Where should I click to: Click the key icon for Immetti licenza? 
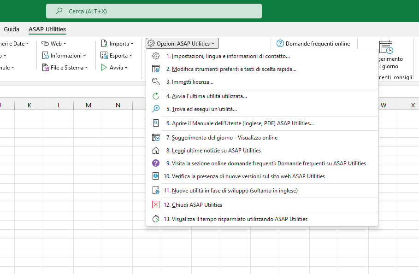156,82
